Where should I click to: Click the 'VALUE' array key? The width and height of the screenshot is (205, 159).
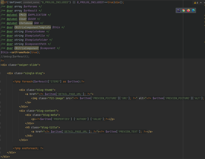point(97,119)
